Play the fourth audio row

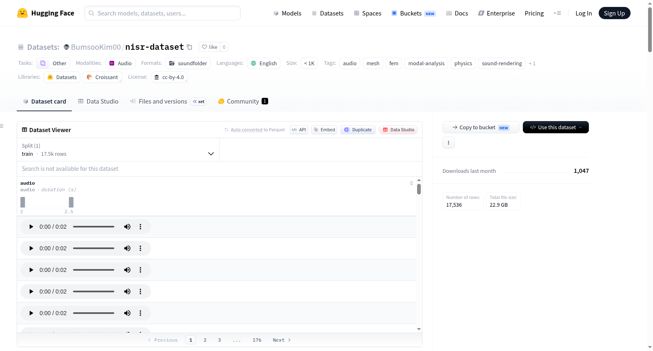(31, 291)
